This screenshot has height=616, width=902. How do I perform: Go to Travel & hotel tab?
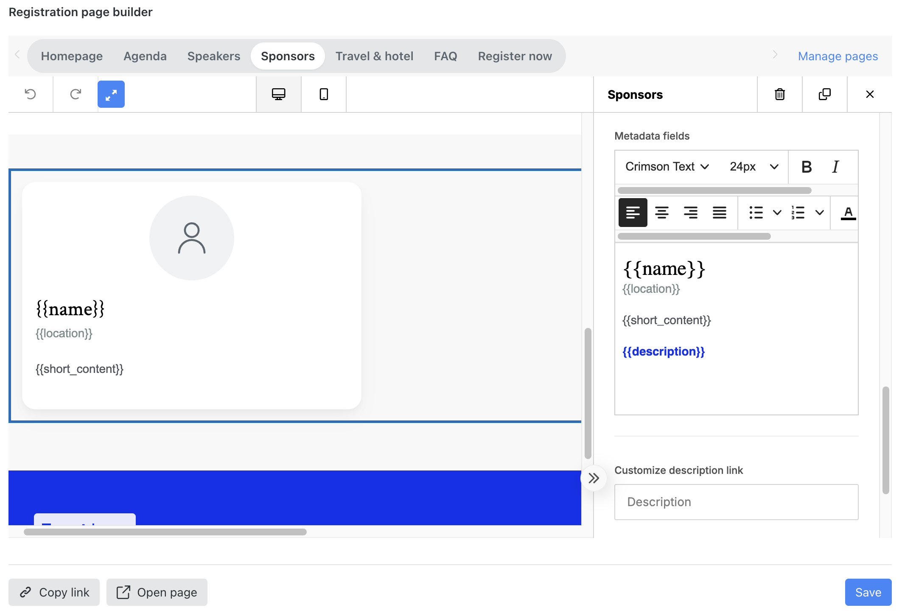click(374, 56)
